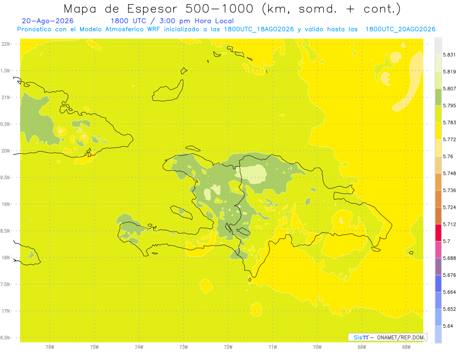
Task: Click the 72W longitude label
Action: [x=228, y=347]
